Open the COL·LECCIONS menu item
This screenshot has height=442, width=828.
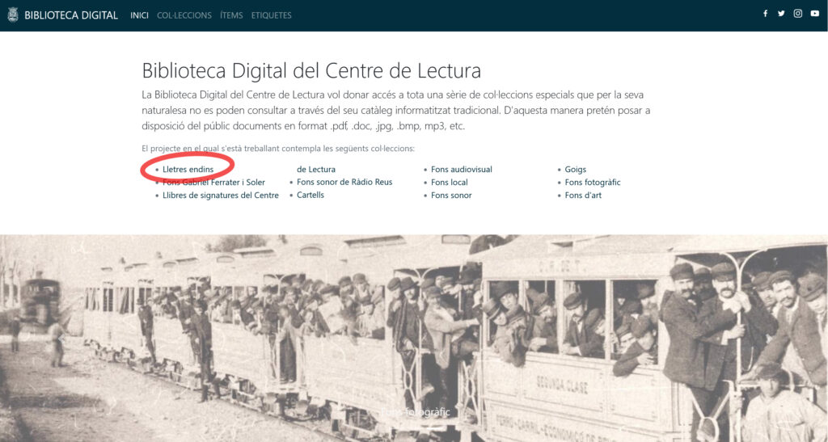point(184,15)
